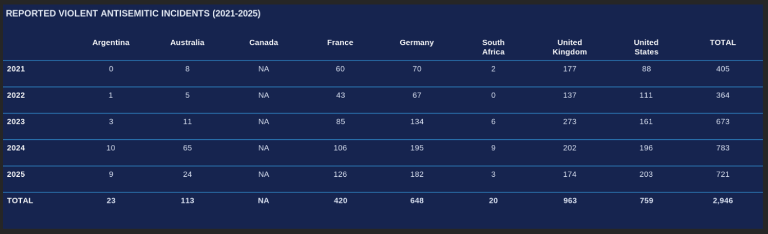768x234 pixels.
Task: Click the grand total 2,946 cell
Action: (x=723, y=201)
